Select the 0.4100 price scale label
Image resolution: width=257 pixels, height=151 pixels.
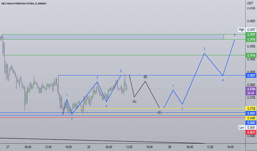pyautogui.click(x=251, y=8)
